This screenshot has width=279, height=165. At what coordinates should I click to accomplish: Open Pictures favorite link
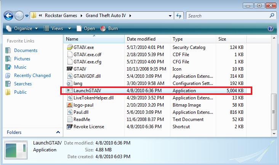[22, 59]
